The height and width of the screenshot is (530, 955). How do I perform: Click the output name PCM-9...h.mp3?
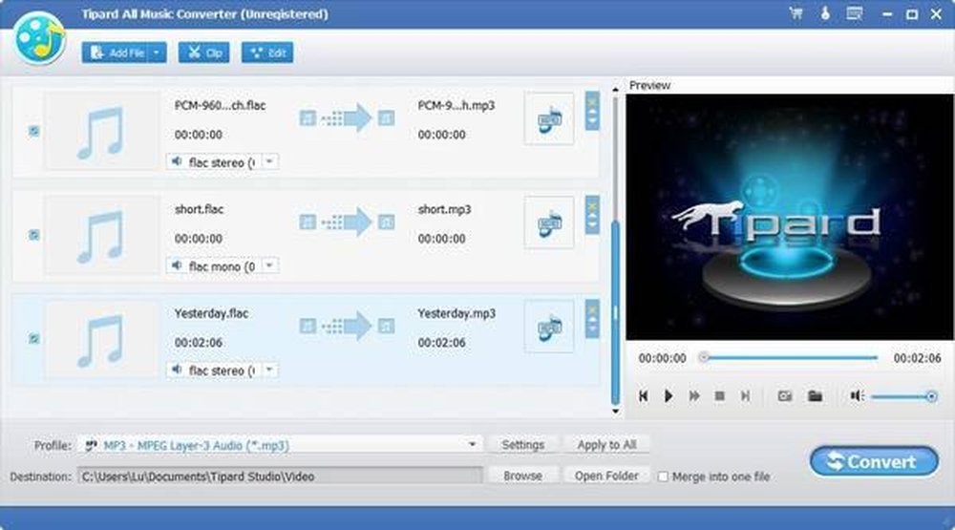click(456, 105)
